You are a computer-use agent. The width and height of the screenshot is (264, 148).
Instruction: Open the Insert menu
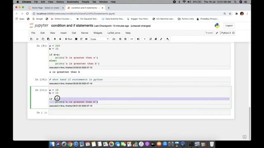(x=64, y=33)
